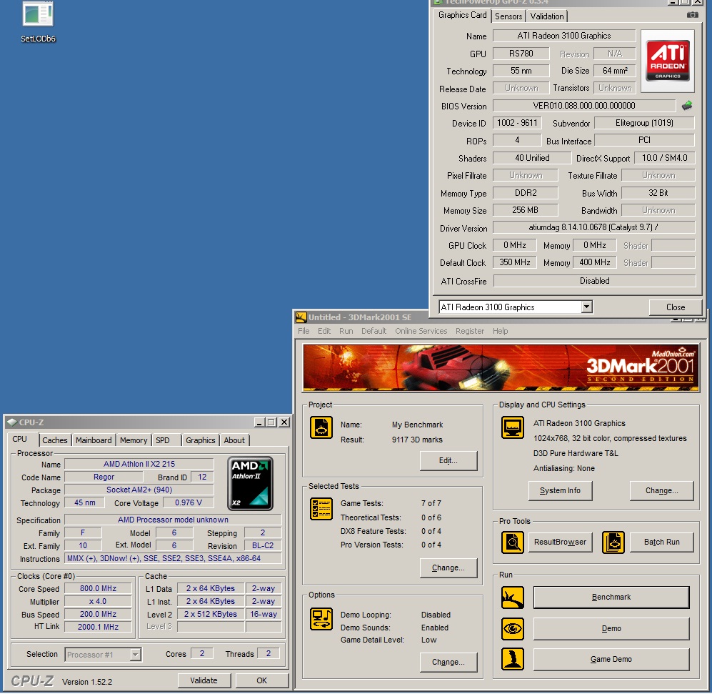Open the Memory tab in CPU-Z

coord(134,440)
